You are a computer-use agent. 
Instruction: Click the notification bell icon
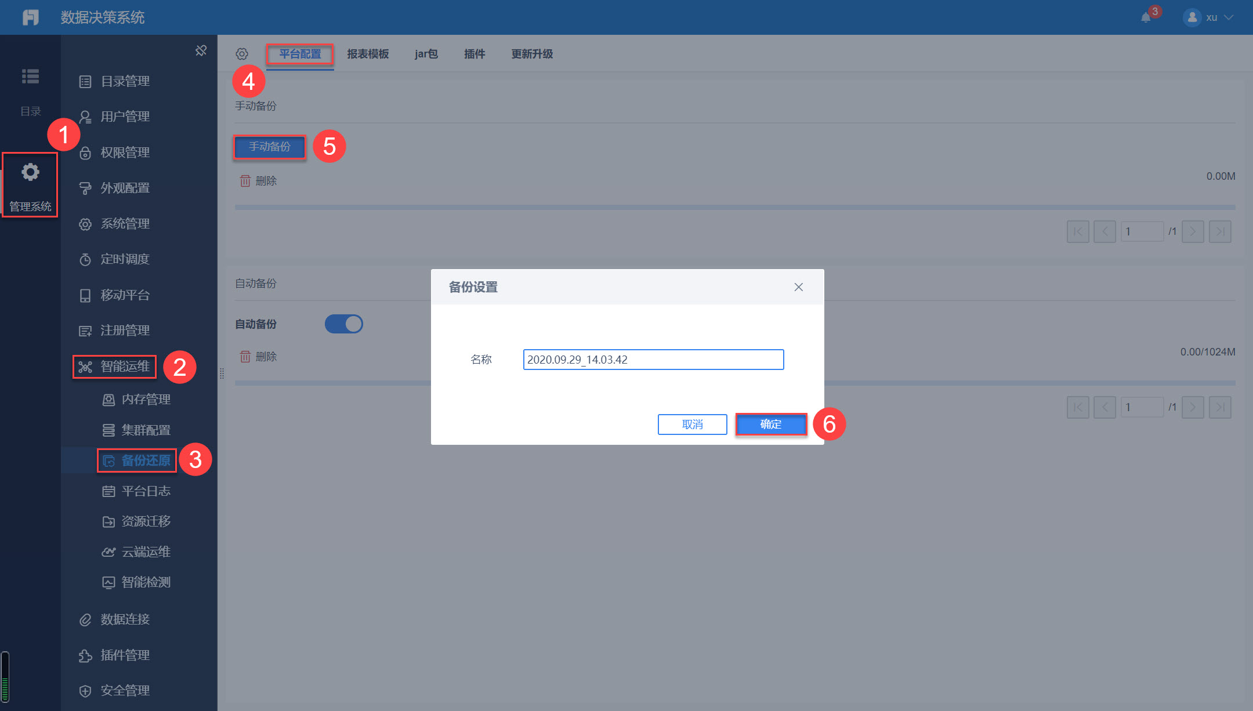[1146, 17]
